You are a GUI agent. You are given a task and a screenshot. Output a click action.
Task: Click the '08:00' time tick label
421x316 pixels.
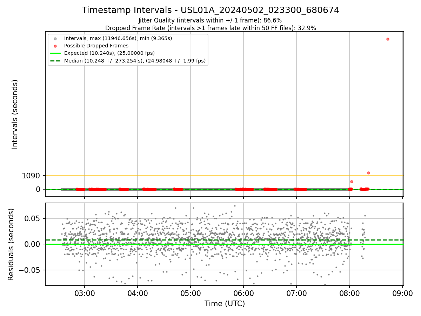pos(349,294)
